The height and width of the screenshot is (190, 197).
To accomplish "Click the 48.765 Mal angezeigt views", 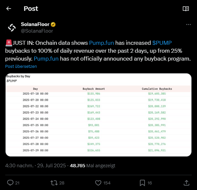I will pyautogui.click(x=93, y=166).
